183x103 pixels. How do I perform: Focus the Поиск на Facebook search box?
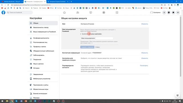coord(19,13)
